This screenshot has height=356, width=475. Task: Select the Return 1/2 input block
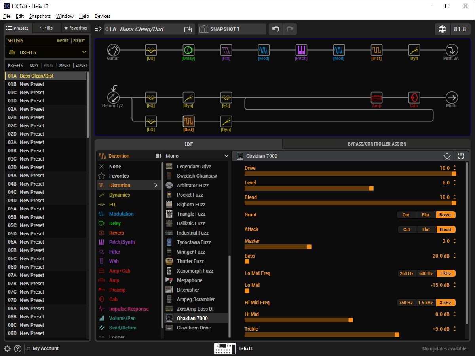point(113,98)
